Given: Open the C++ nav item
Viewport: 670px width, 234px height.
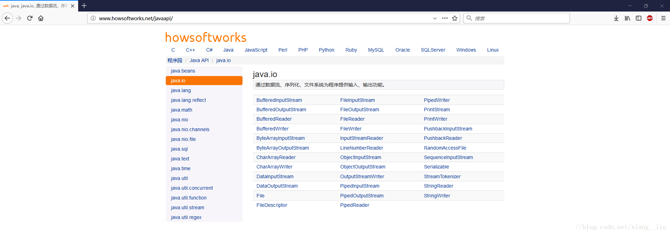Looking at the screenshot, I should pyautogui.click(x=191, y=50).
